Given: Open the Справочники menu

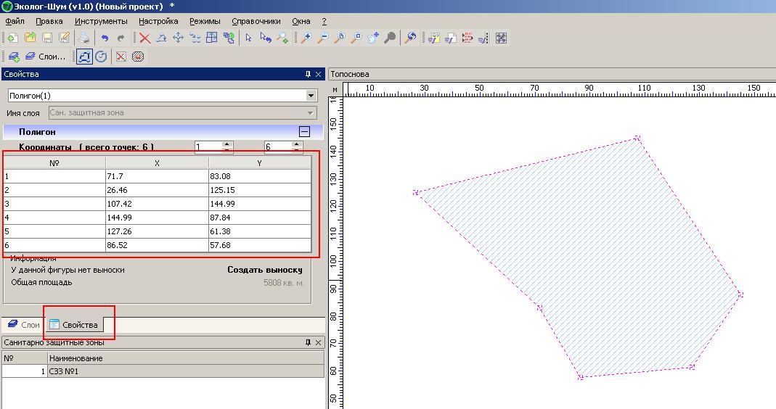Looking at the screenshot, I should [x=256, y=21].
